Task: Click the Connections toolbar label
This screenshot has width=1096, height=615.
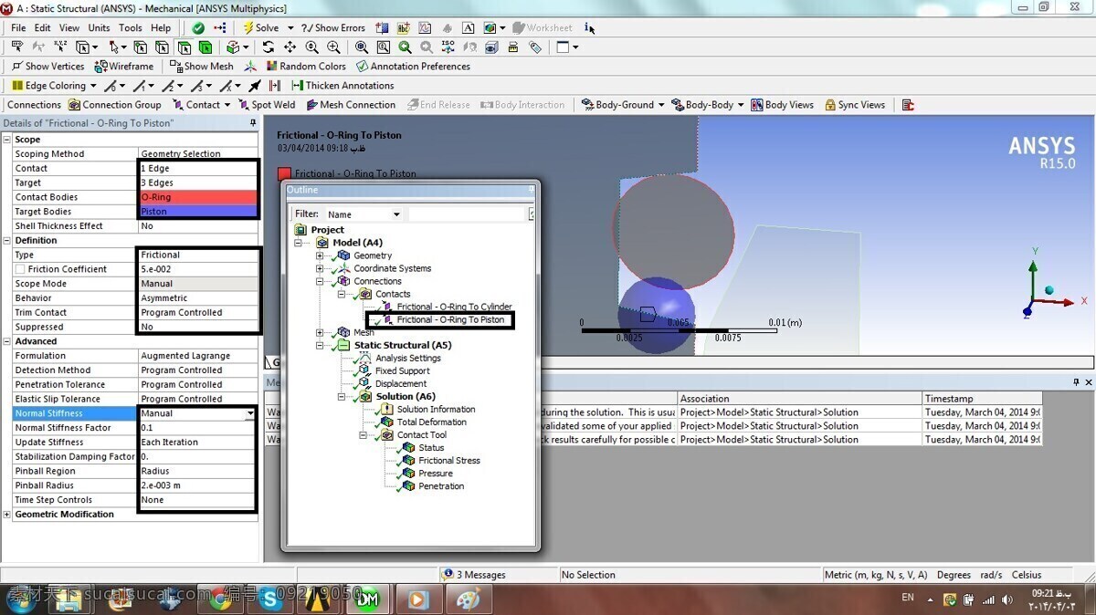Action: tap(34, 105)
